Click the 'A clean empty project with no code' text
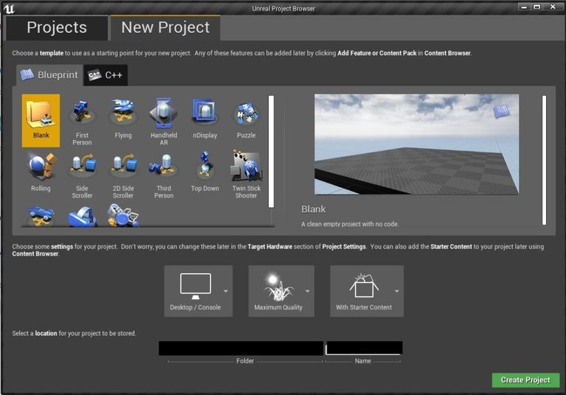Viewport: 566px width, 395px height. coord(350,224)
